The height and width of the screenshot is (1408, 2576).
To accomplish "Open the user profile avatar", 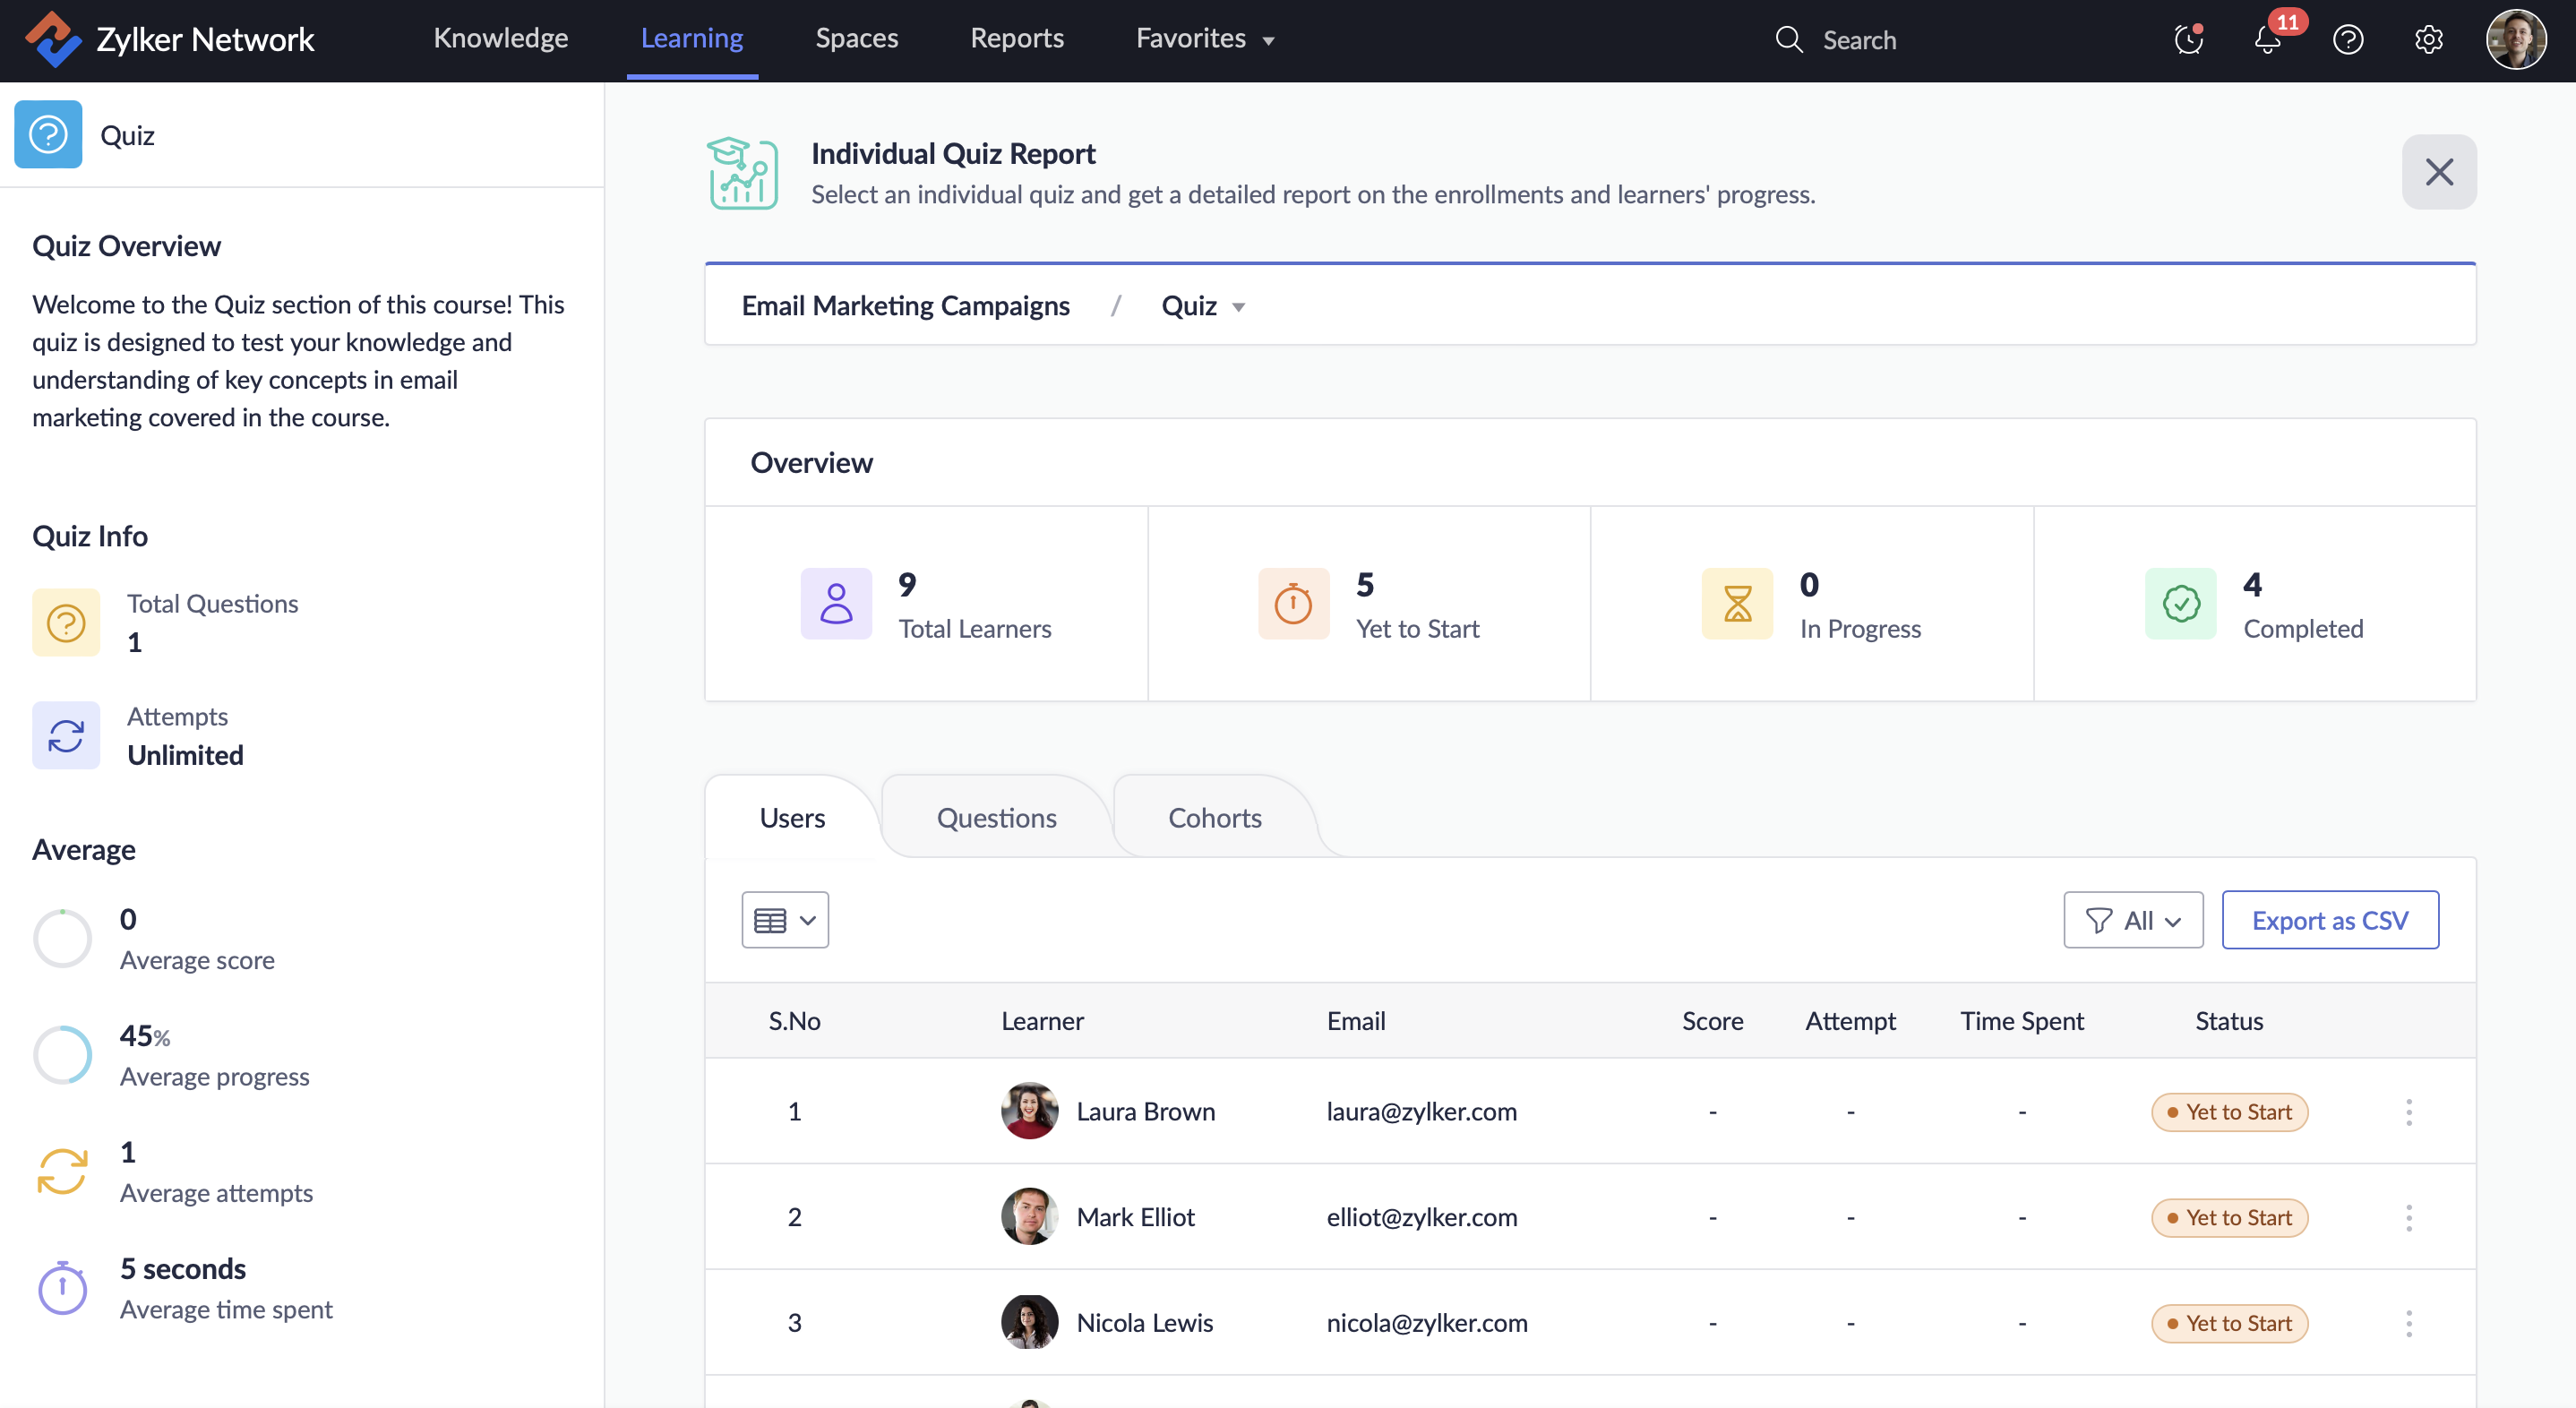I will [2515, 40].
